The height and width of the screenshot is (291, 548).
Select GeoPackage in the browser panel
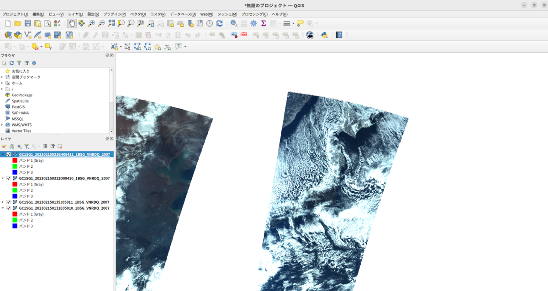22,95
